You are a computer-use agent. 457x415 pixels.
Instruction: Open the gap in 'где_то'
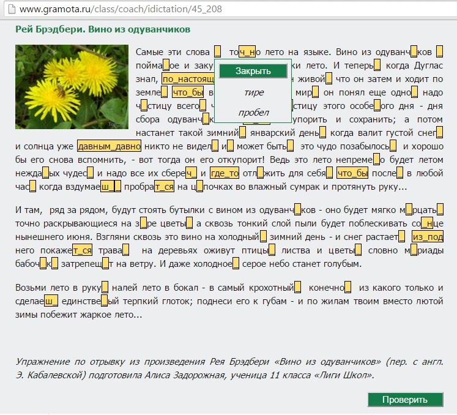(x=224, y=173)
